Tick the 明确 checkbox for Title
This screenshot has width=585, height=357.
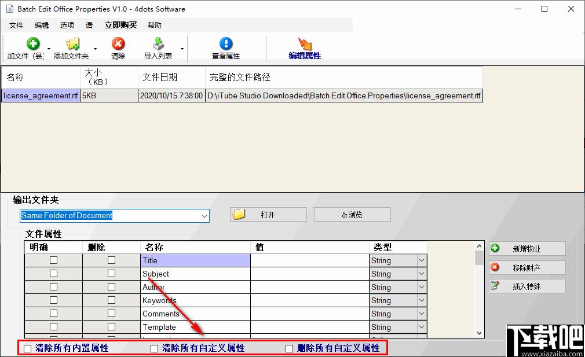pos(54,260)
